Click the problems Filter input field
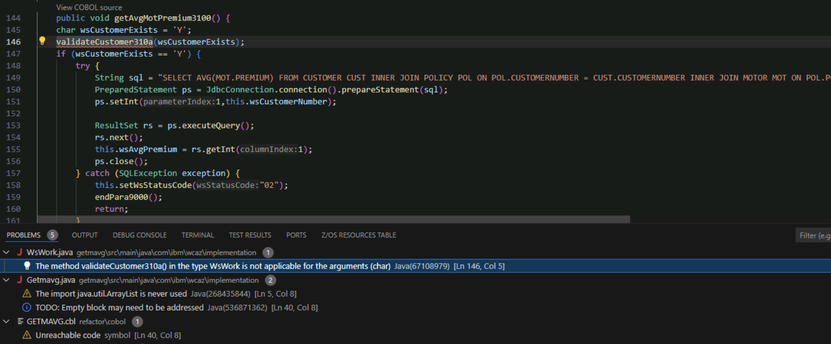The width and height of the screenshot is (831, 344). 813,235
